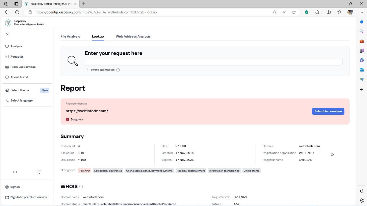Click green shield extension icon
This screenshot has width=367, height=206.
(x=307, y=12)
